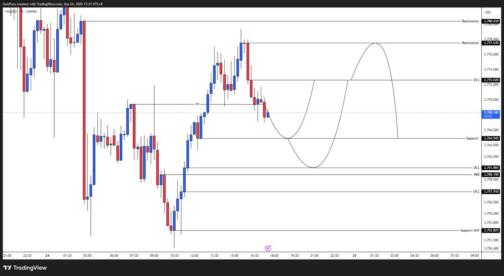Click the 09:00 label at time axis end
The image size is (504, 276).
[475, 255]
